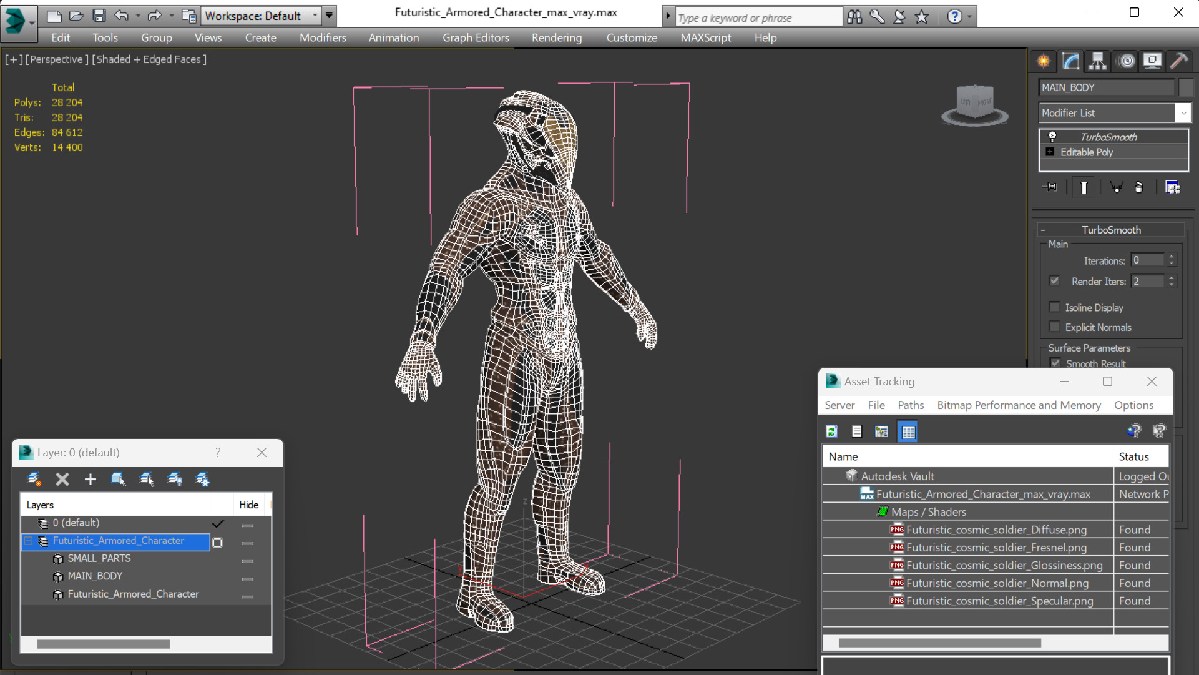
Task: Click the [Perspective] viewport label
Action: tap(56, 59)
